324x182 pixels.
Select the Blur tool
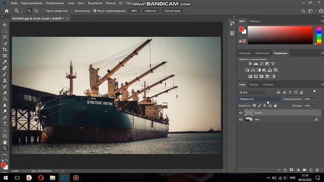click(5, 105)
